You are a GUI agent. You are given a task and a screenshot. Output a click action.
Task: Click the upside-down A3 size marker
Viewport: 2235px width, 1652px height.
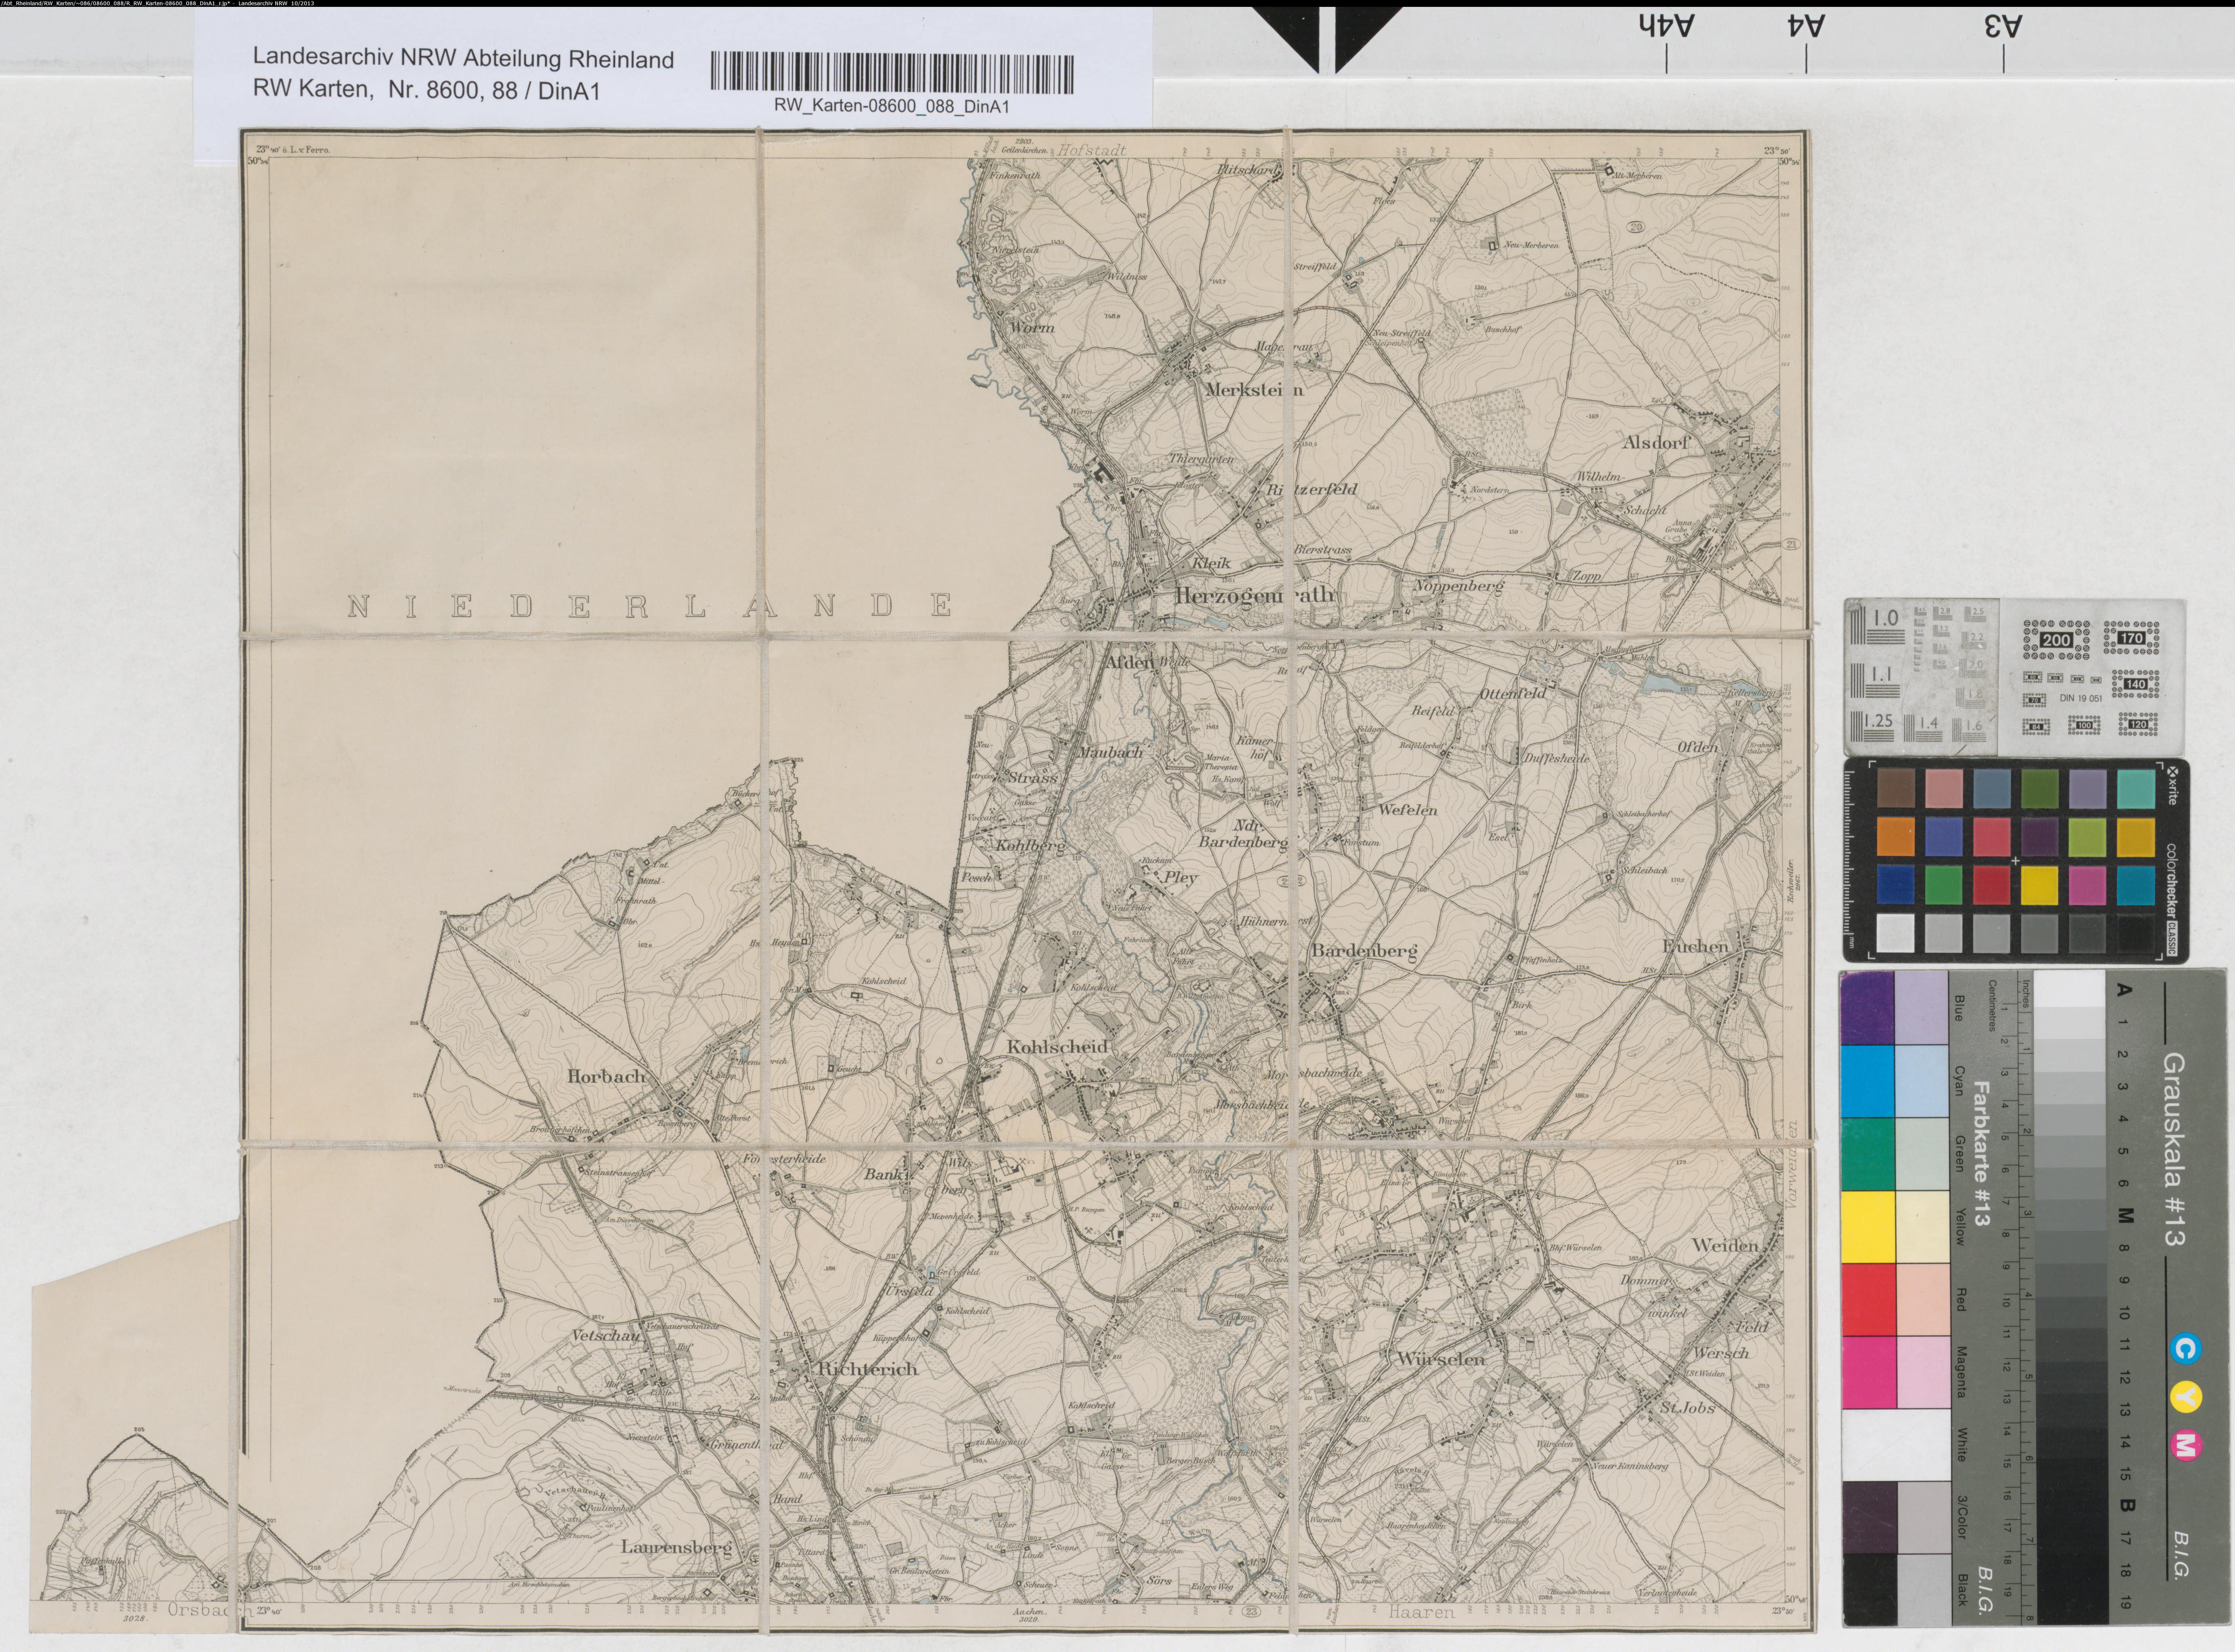(2003, 26)
